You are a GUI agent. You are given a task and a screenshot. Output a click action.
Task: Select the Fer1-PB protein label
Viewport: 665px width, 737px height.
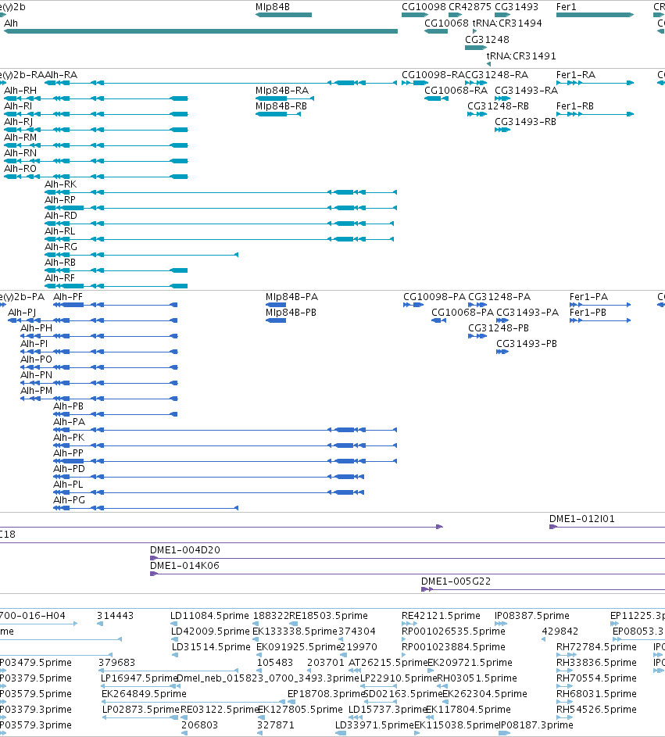point(588,312)
